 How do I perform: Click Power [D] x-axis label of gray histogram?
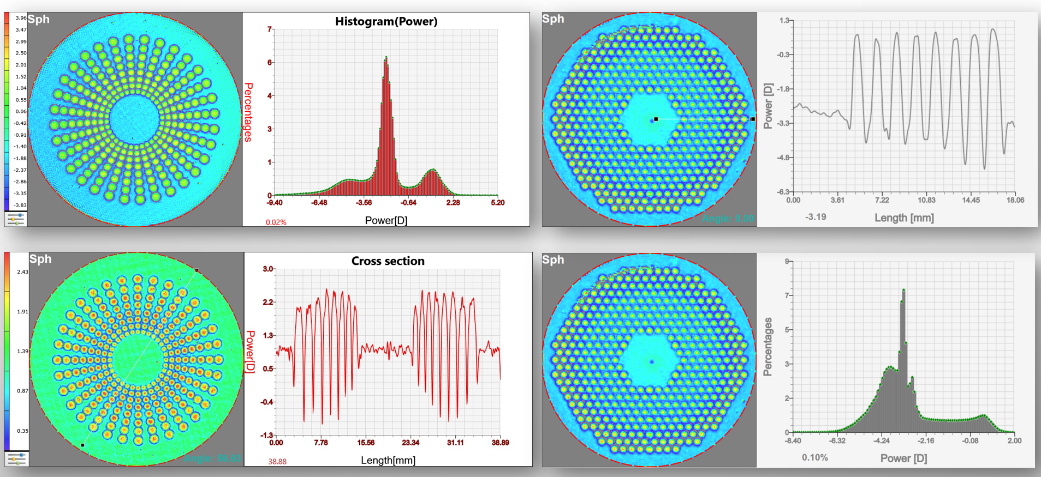click(903, 458)
